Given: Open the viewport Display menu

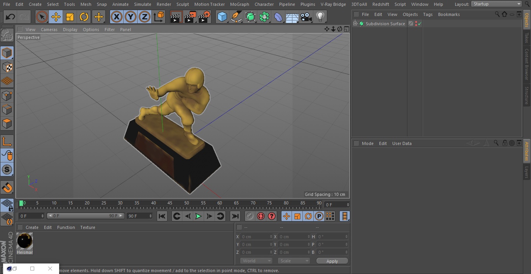Looking at the screenshot, I should (x=70, y=30).
